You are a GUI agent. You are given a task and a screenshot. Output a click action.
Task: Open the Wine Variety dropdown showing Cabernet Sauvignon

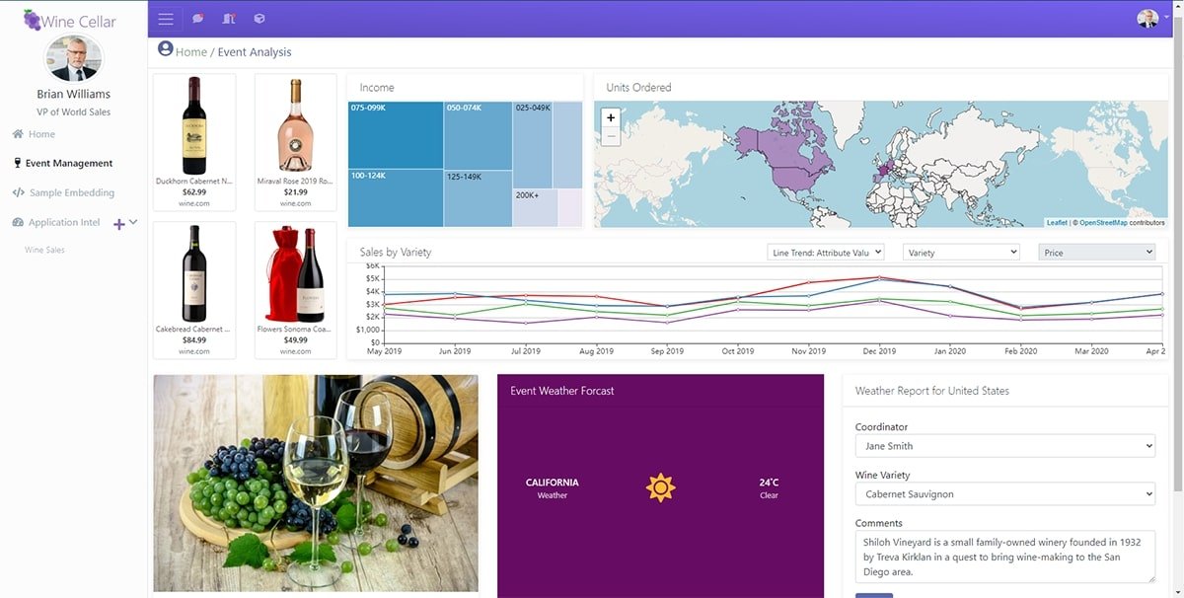pyautogui.click(x=1004, y=493)
